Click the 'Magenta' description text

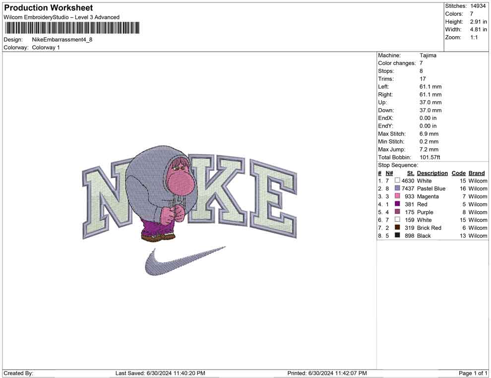428,196
